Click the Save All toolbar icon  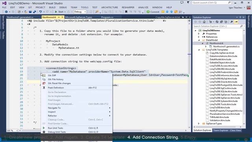[34, 12]
